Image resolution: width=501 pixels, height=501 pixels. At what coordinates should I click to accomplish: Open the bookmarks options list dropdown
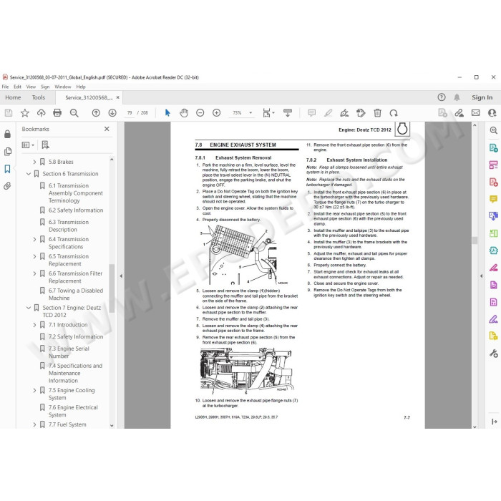(x=28, y=145)
